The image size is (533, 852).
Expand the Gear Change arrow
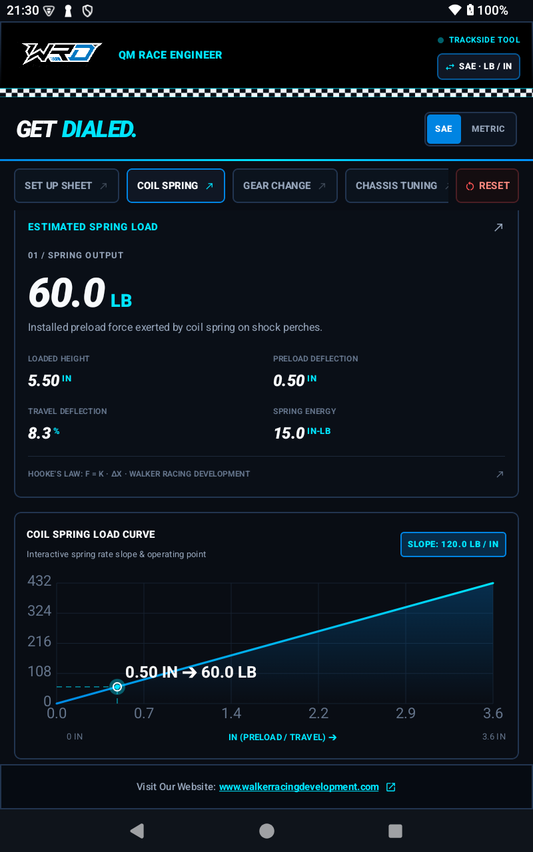point(322,186)
